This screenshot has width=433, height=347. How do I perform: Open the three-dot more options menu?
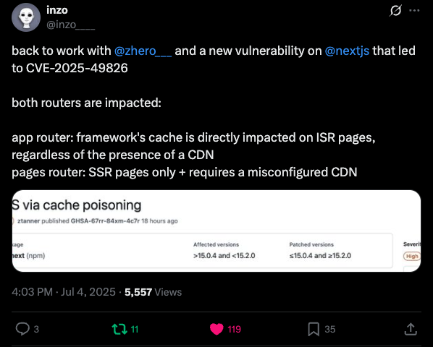[x=414, y=10]
